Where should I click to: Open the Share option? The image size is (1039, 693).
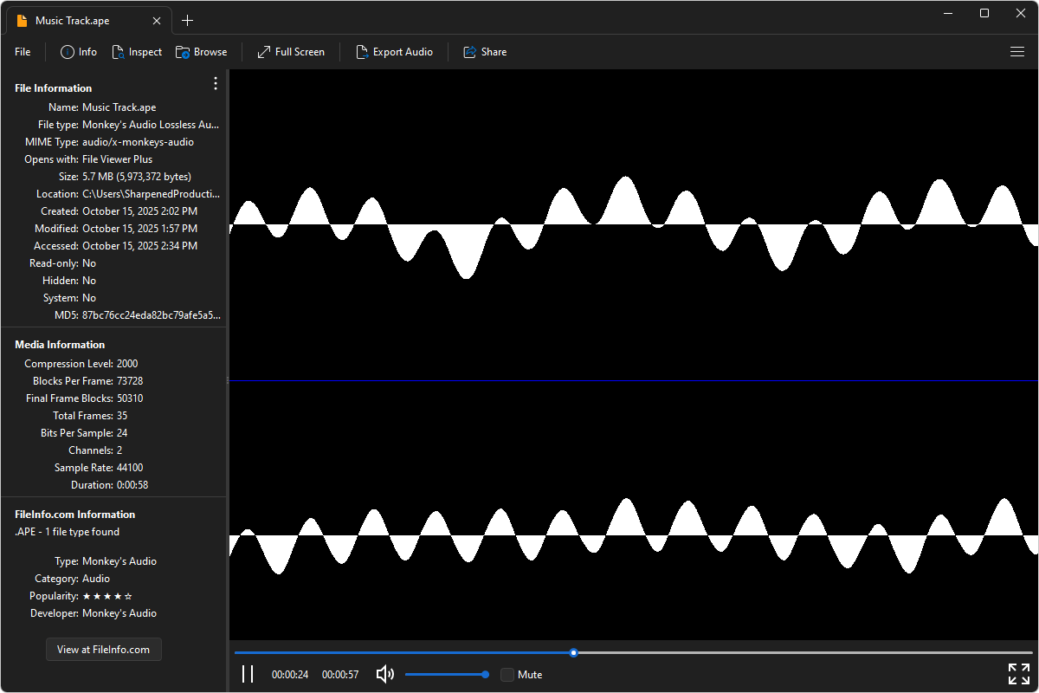(x=470, y=52)
